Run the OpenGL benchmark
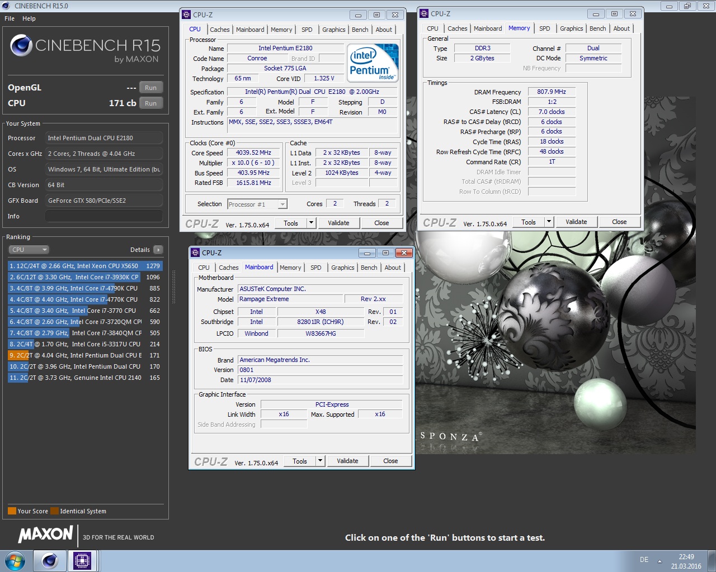 pos(150,88)
